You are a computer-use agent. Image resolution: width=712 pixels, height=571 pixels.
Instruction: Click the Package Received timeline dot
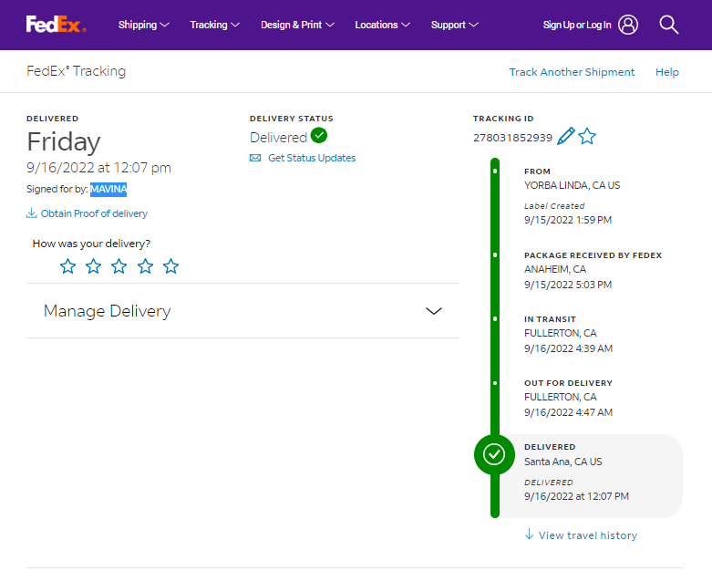(x=495, y=254)
